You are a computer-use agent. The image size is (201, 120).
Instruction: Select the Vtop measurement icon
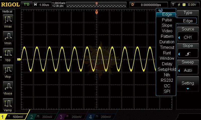point(8,70)
